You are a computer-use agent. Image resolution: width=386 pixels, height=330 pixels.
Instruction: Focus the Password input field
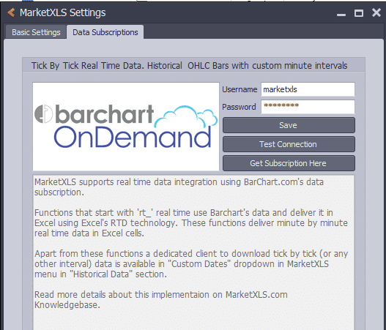308,107
